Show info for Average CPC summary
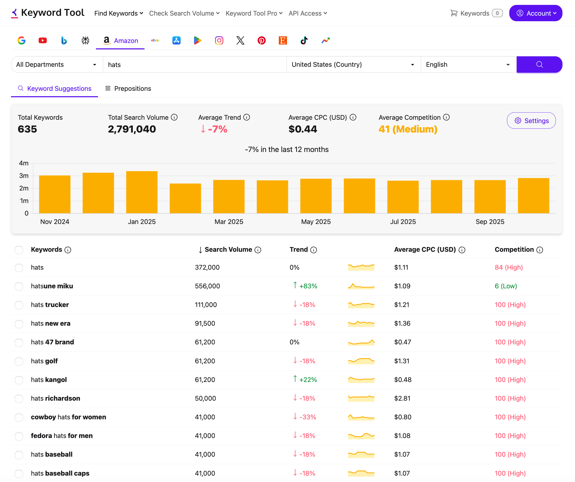575x482 pixels. [x=353, y=117]
